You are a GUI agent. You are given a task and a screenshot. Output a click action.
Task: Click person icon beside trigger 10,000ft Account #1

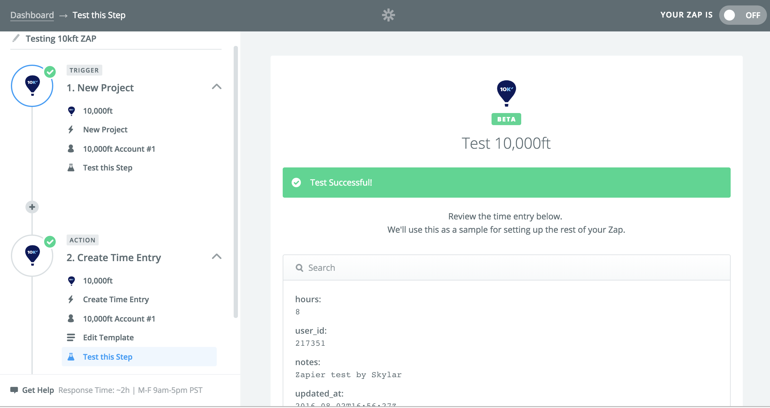(x=71, y=148)
